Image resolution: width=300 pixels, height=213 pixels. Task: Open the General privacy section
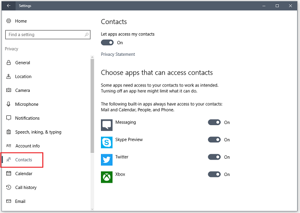[x=23, y=63]
